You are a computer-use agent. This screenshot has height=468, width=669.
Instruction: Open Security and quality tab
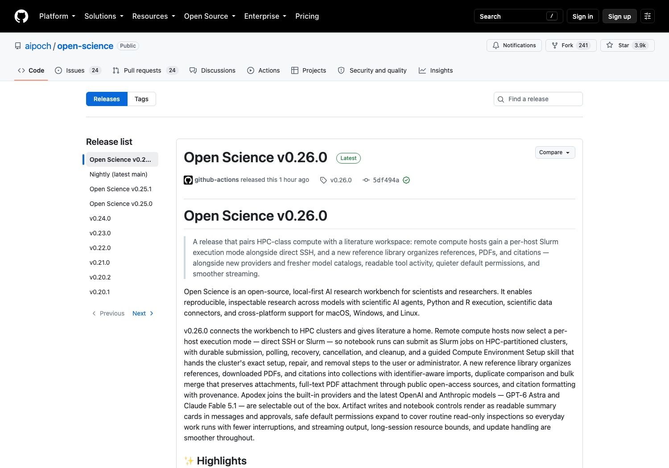[x=372, y=70]
